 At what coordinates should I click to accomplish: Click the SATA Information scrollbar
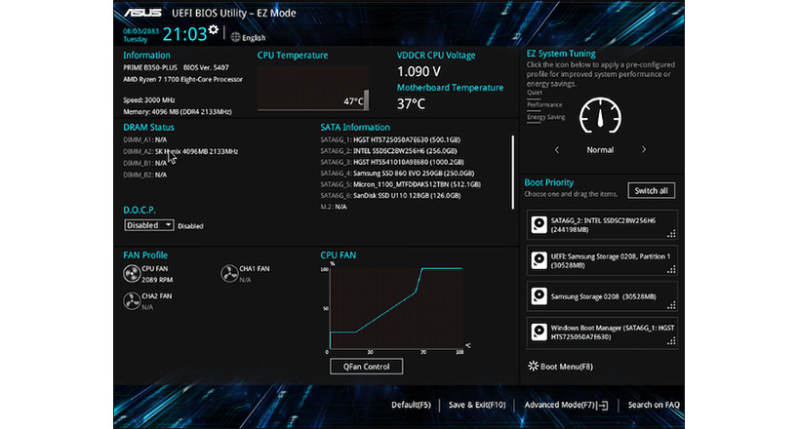tap(512, 172)
